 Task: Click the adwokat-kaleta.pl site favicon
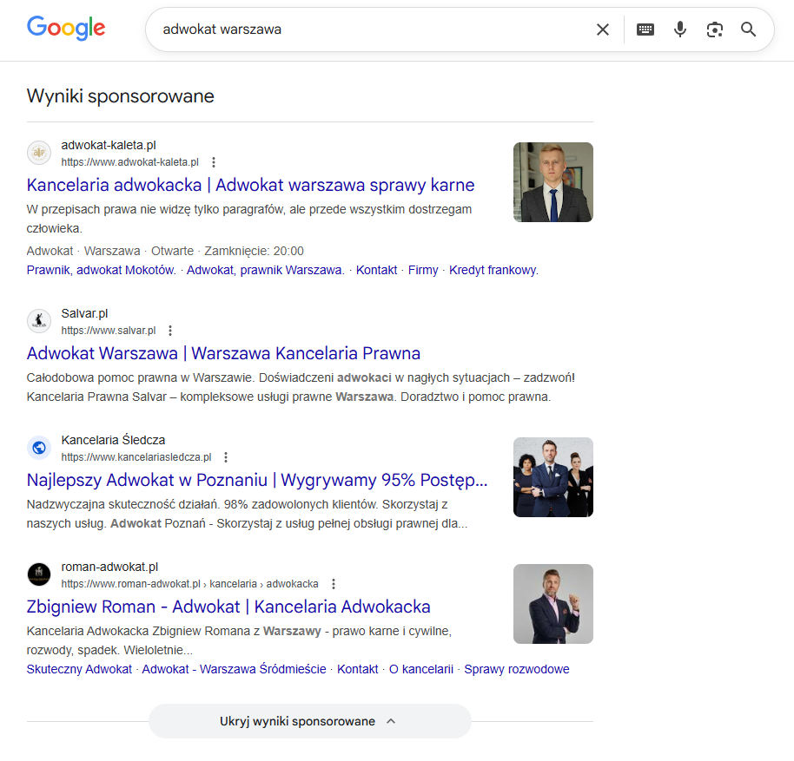click(39, 153)
